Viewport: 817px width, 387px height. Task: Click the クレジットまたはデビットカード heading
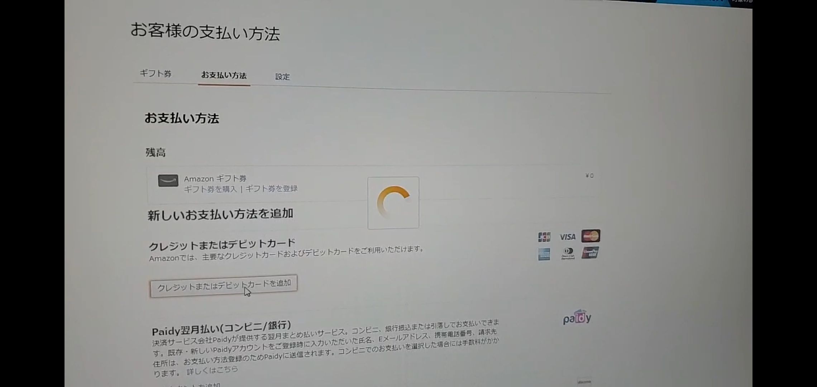(222, 245)
